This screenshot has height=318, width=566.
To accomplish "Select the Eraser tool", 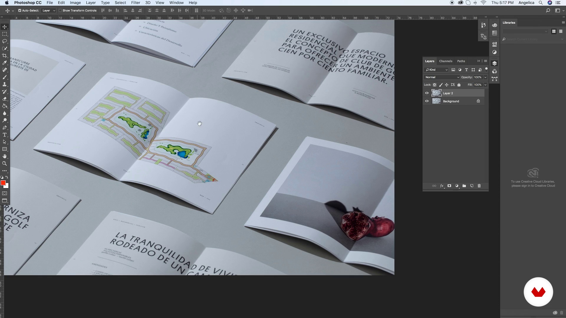I will click(5, 99).
